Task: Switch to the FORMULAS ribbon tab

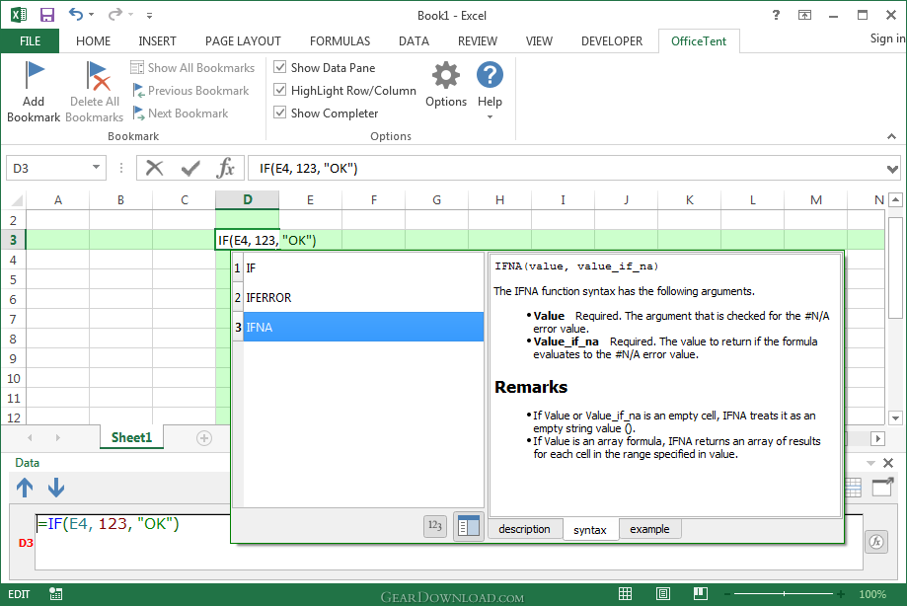Action: pos(340,41)
